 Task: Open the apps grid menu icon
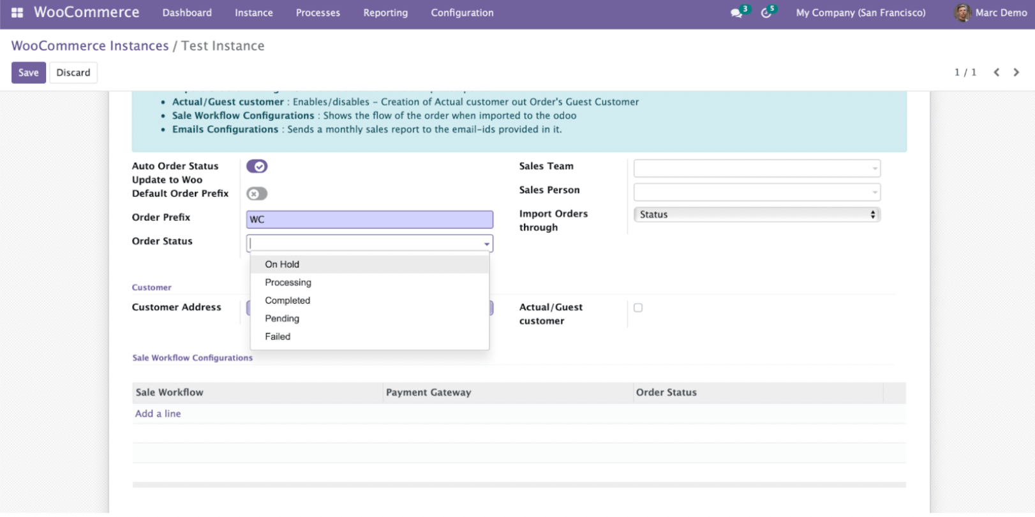pos(17,13)
